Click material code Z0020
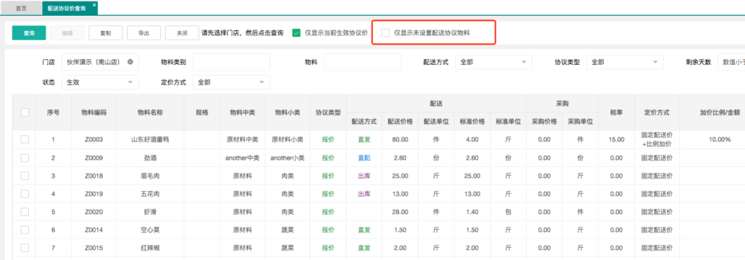Viewport: 745px width, 260px height. pos(94,212)
